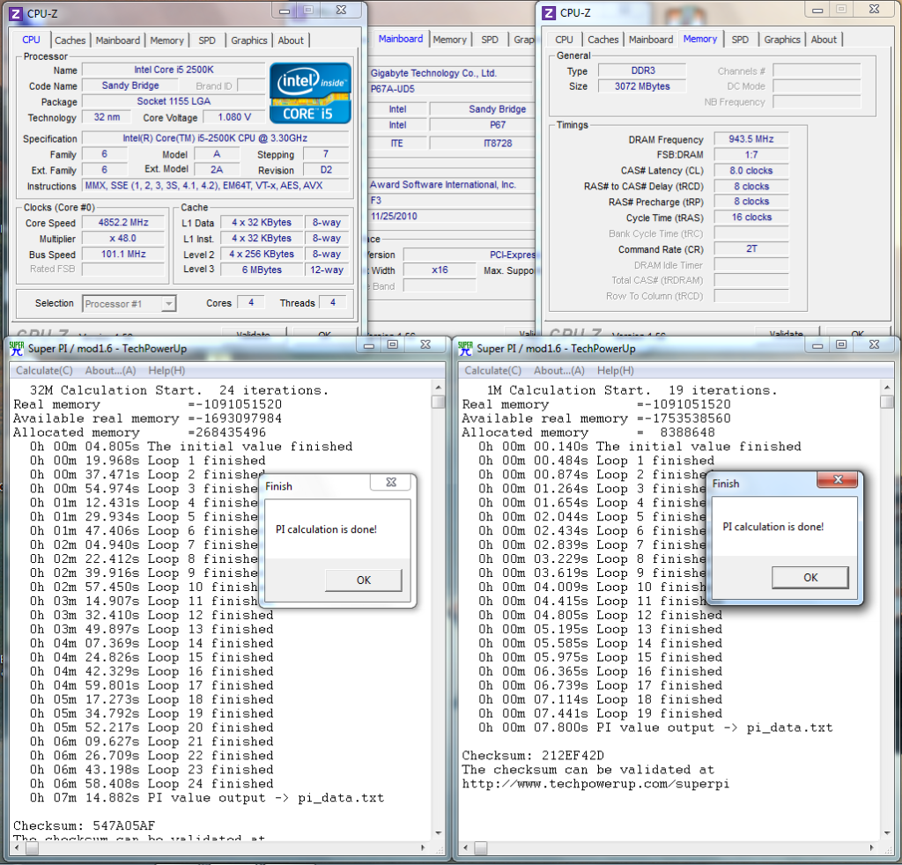Viewport: 902px width, 865px height.
Task: Click scroll-up arrow in left Super PI window
Action: coord(439,388)
